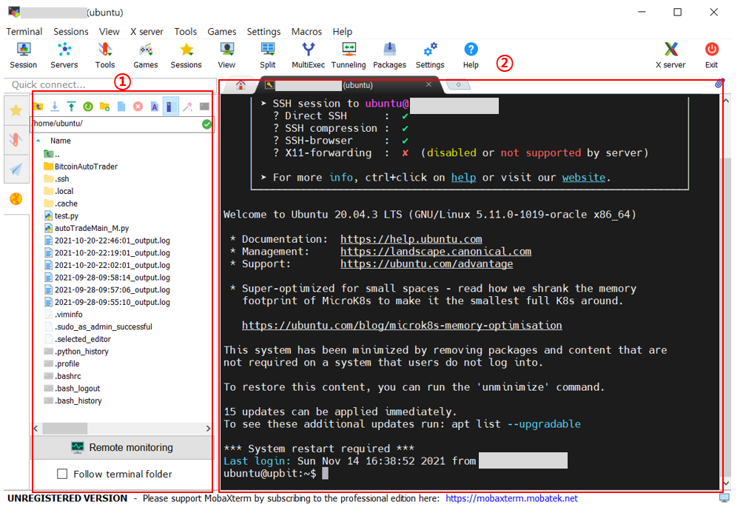Image resolution: width=743 pixels, height=513 pixels.
Task: Open terminal here icon in SFTP toolbar
Action: (204, 106)
